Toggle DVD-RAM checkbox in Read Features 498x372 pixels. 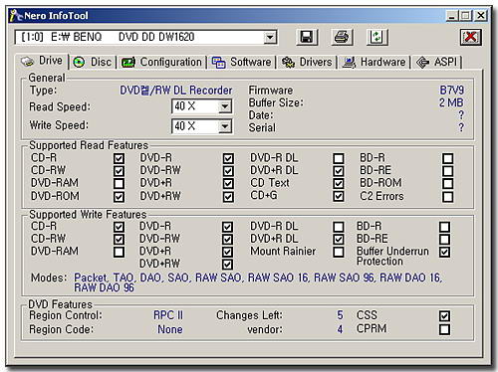(119, 184)
